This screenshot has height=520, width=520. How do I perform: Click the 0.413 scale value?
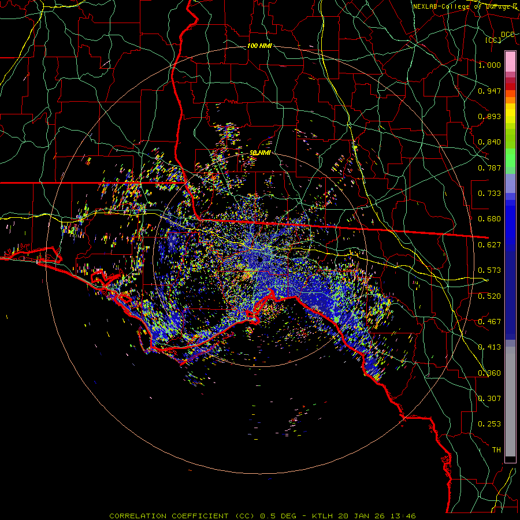point(489,347)
